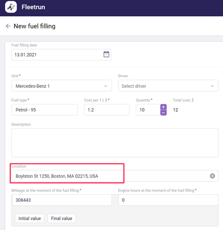The width and height of the screenshot is (223, 230).
Task: Select the Initial value button
Action: coord(30,218)
